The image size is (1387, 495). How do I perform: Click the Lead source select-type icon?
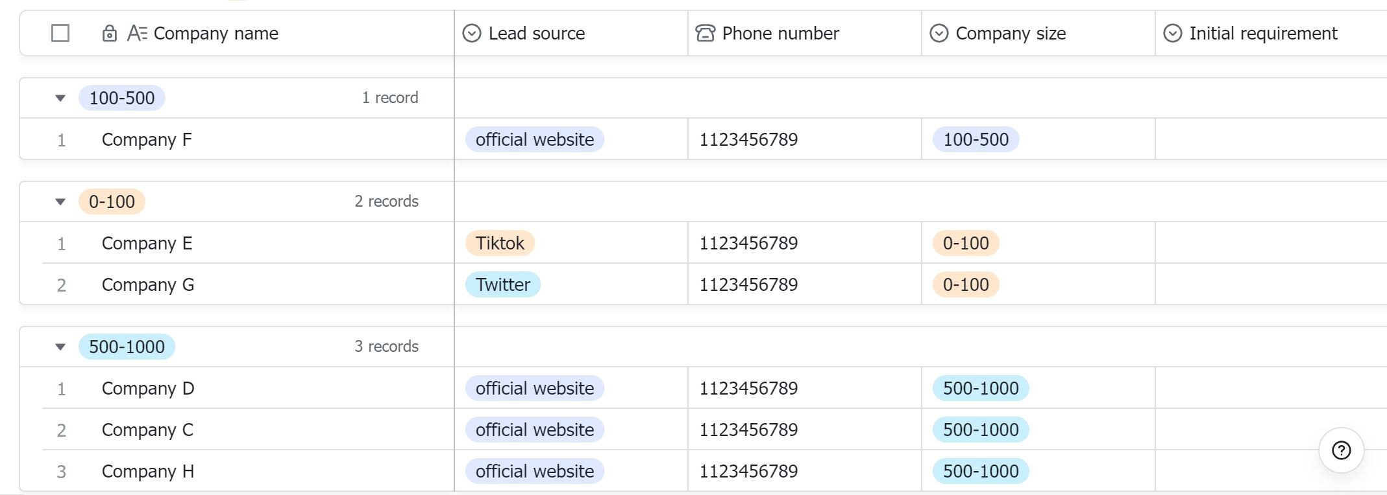(472, 33)
